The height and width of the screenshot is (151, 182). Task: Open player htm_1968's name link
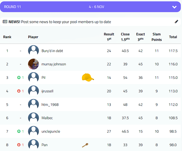coord(50,104)
